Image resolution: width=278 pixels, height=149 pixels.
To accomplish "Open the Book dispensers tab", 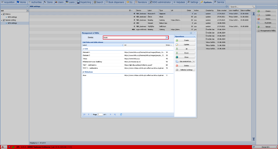I will coord(115,2).
